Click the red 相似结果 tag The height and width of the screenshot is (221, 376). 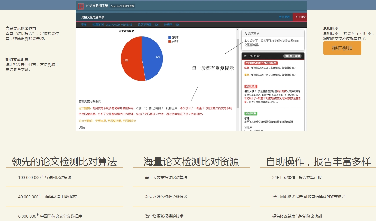tap(251, 87)
